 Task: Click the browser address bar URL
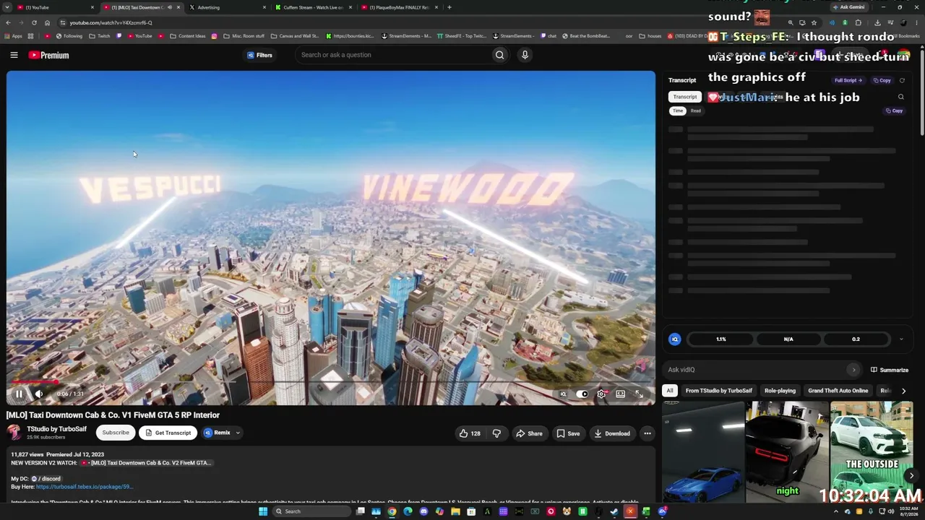pos(111,22)
